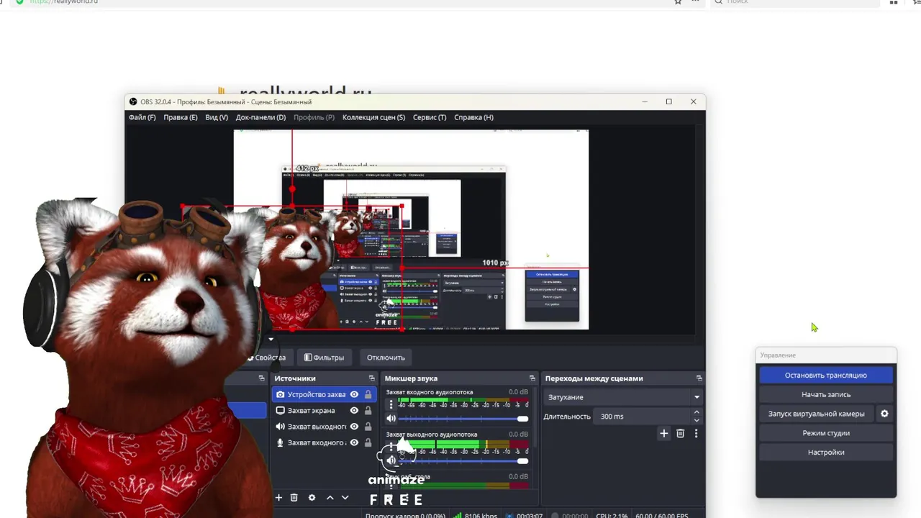
Task: Open the Правка (E) menu
Action: click(180, 117)
